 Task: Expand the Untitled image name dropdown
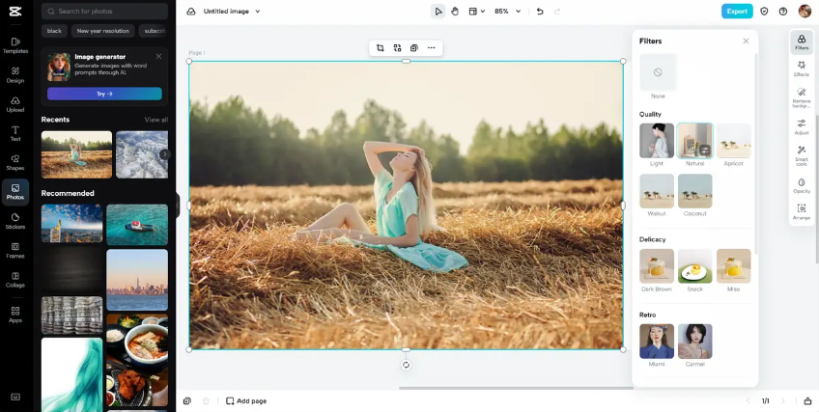[x=258, y=12]
